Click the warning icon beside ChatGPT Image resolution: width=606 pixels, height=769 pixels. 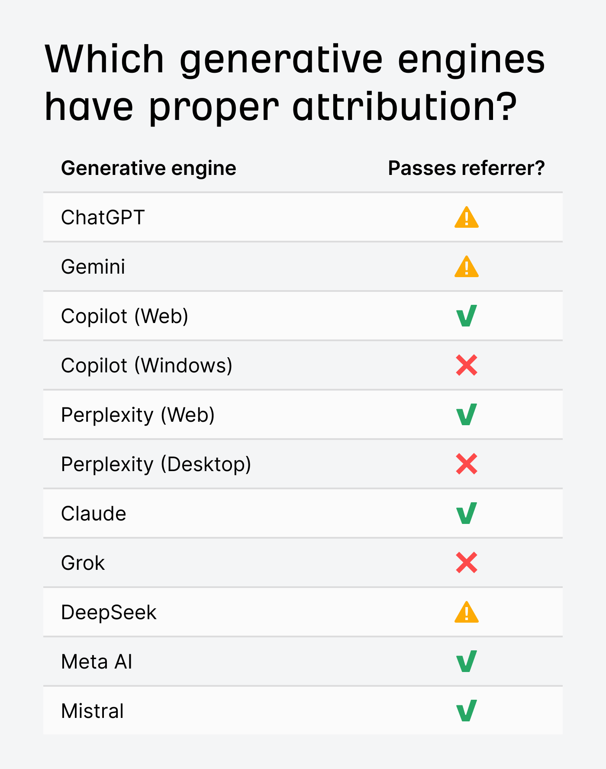pos(466,217)
